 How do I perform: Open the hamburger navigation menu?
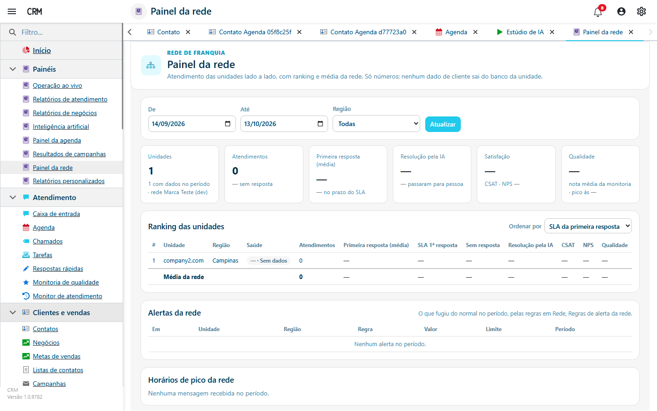(12, 11)
